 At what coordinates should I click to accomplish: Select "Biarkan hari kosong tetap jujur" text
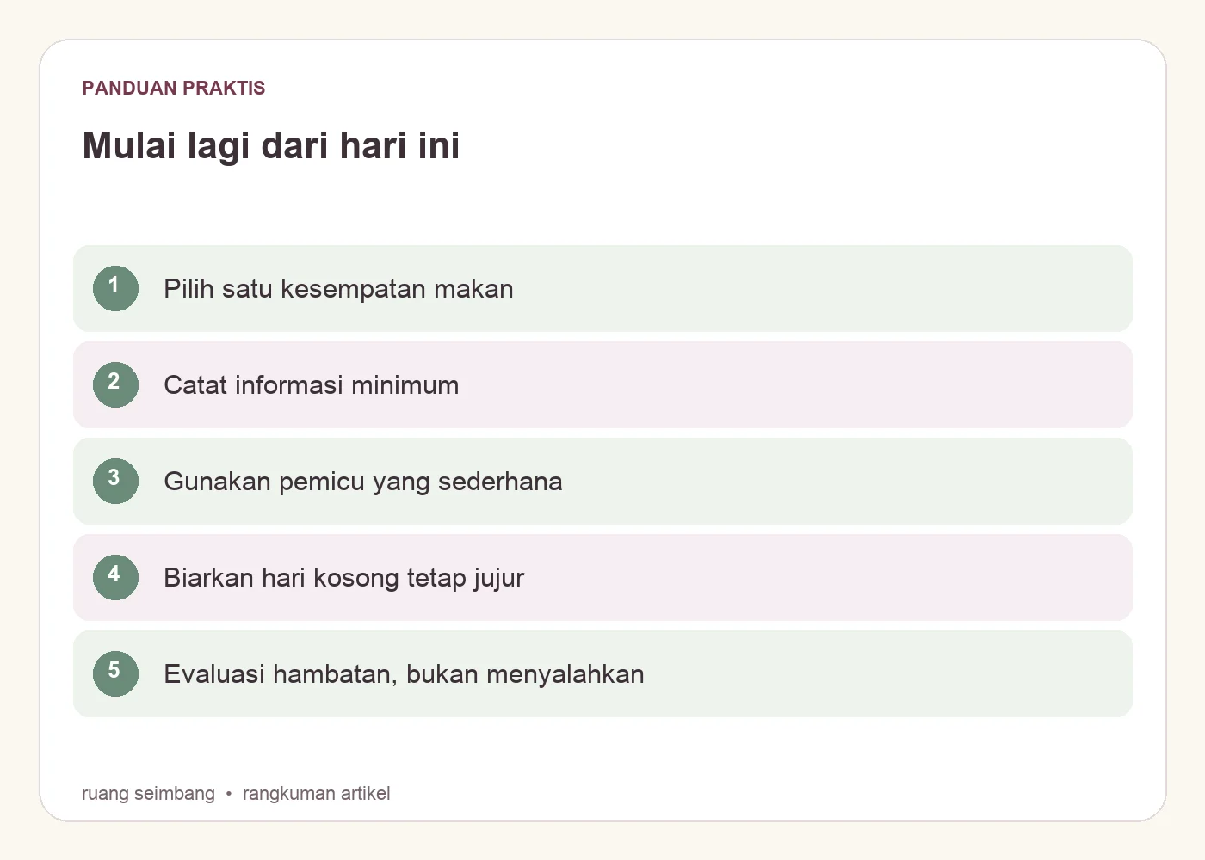343,578
